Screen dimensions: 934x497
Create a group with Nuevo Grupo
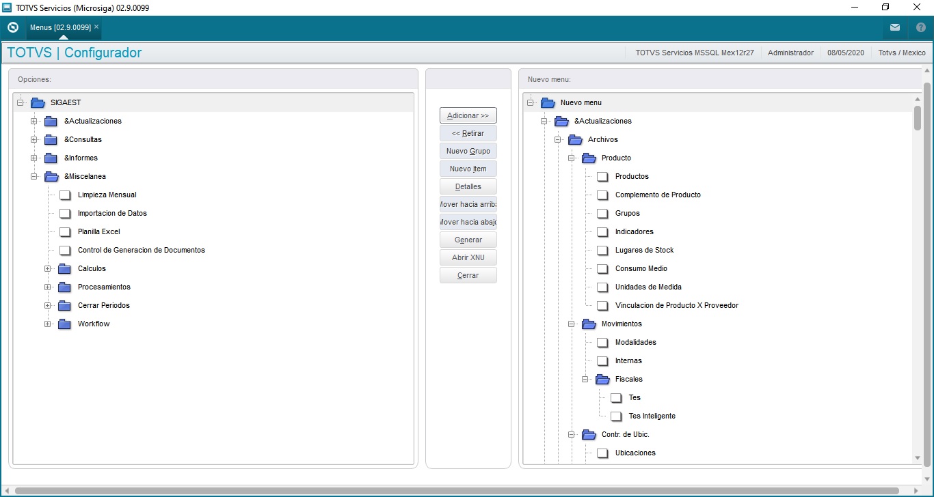468,151
